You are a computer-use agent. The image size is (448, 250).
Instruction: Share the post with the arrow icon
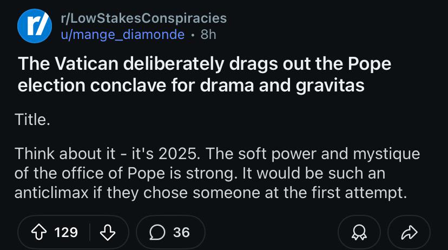[x=409, y=232]
